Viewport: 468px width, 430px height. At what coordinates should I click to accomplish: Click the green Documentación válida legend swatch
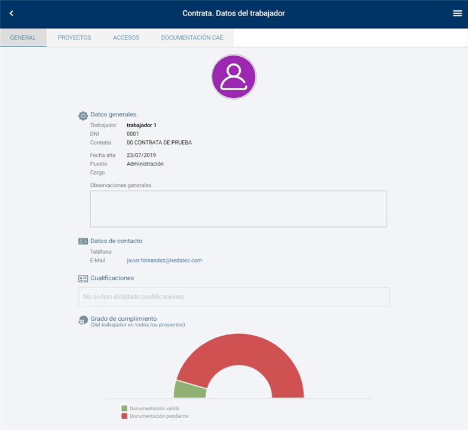click(x=124, y=408)
